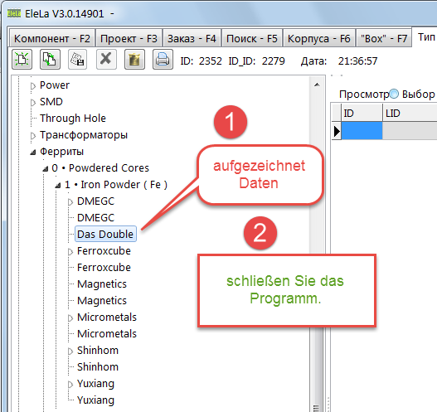The image size is (437, 412).
Task: Select the Ferroxcube item directly below Das Double
Action: point(104,250)
